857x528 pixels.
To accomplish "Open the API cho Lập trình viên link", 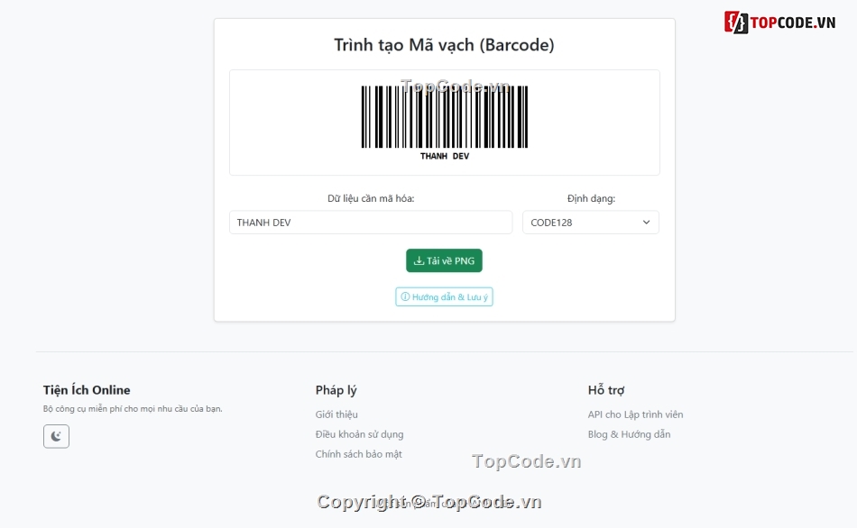I will 635,414.
